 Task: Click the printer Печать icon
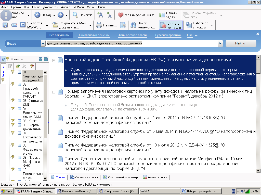coord(99,25)
